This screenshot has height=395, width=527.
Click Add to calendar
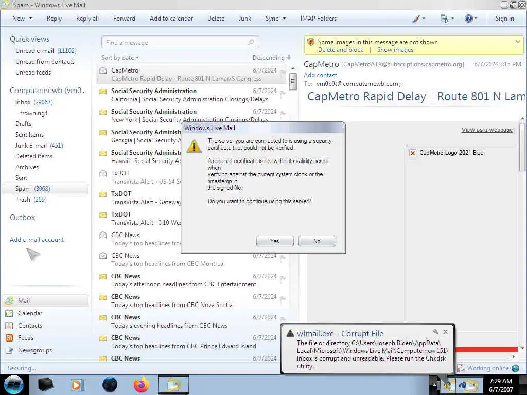coord(171,19)
